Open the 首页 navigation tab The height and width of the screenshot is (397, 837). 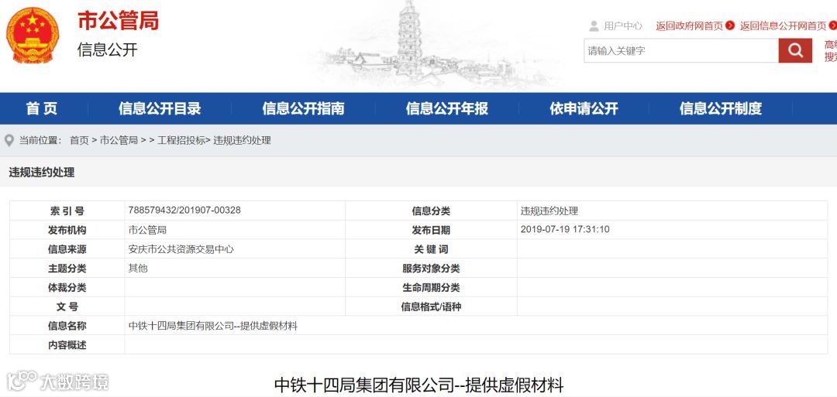click(x=42, y=108)
